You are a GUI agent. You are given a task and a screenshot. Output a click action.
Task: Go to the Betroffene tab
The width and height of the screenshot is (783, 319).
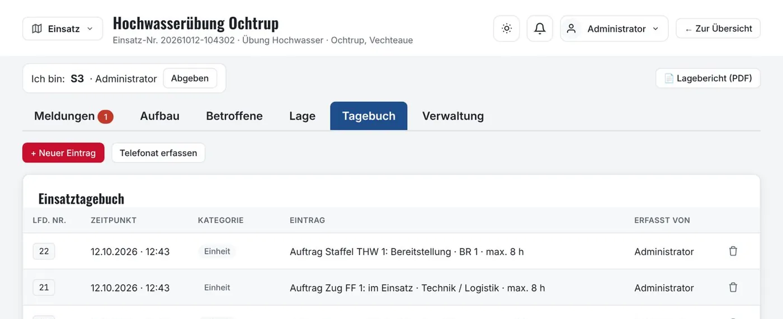[x=234, y=116]
